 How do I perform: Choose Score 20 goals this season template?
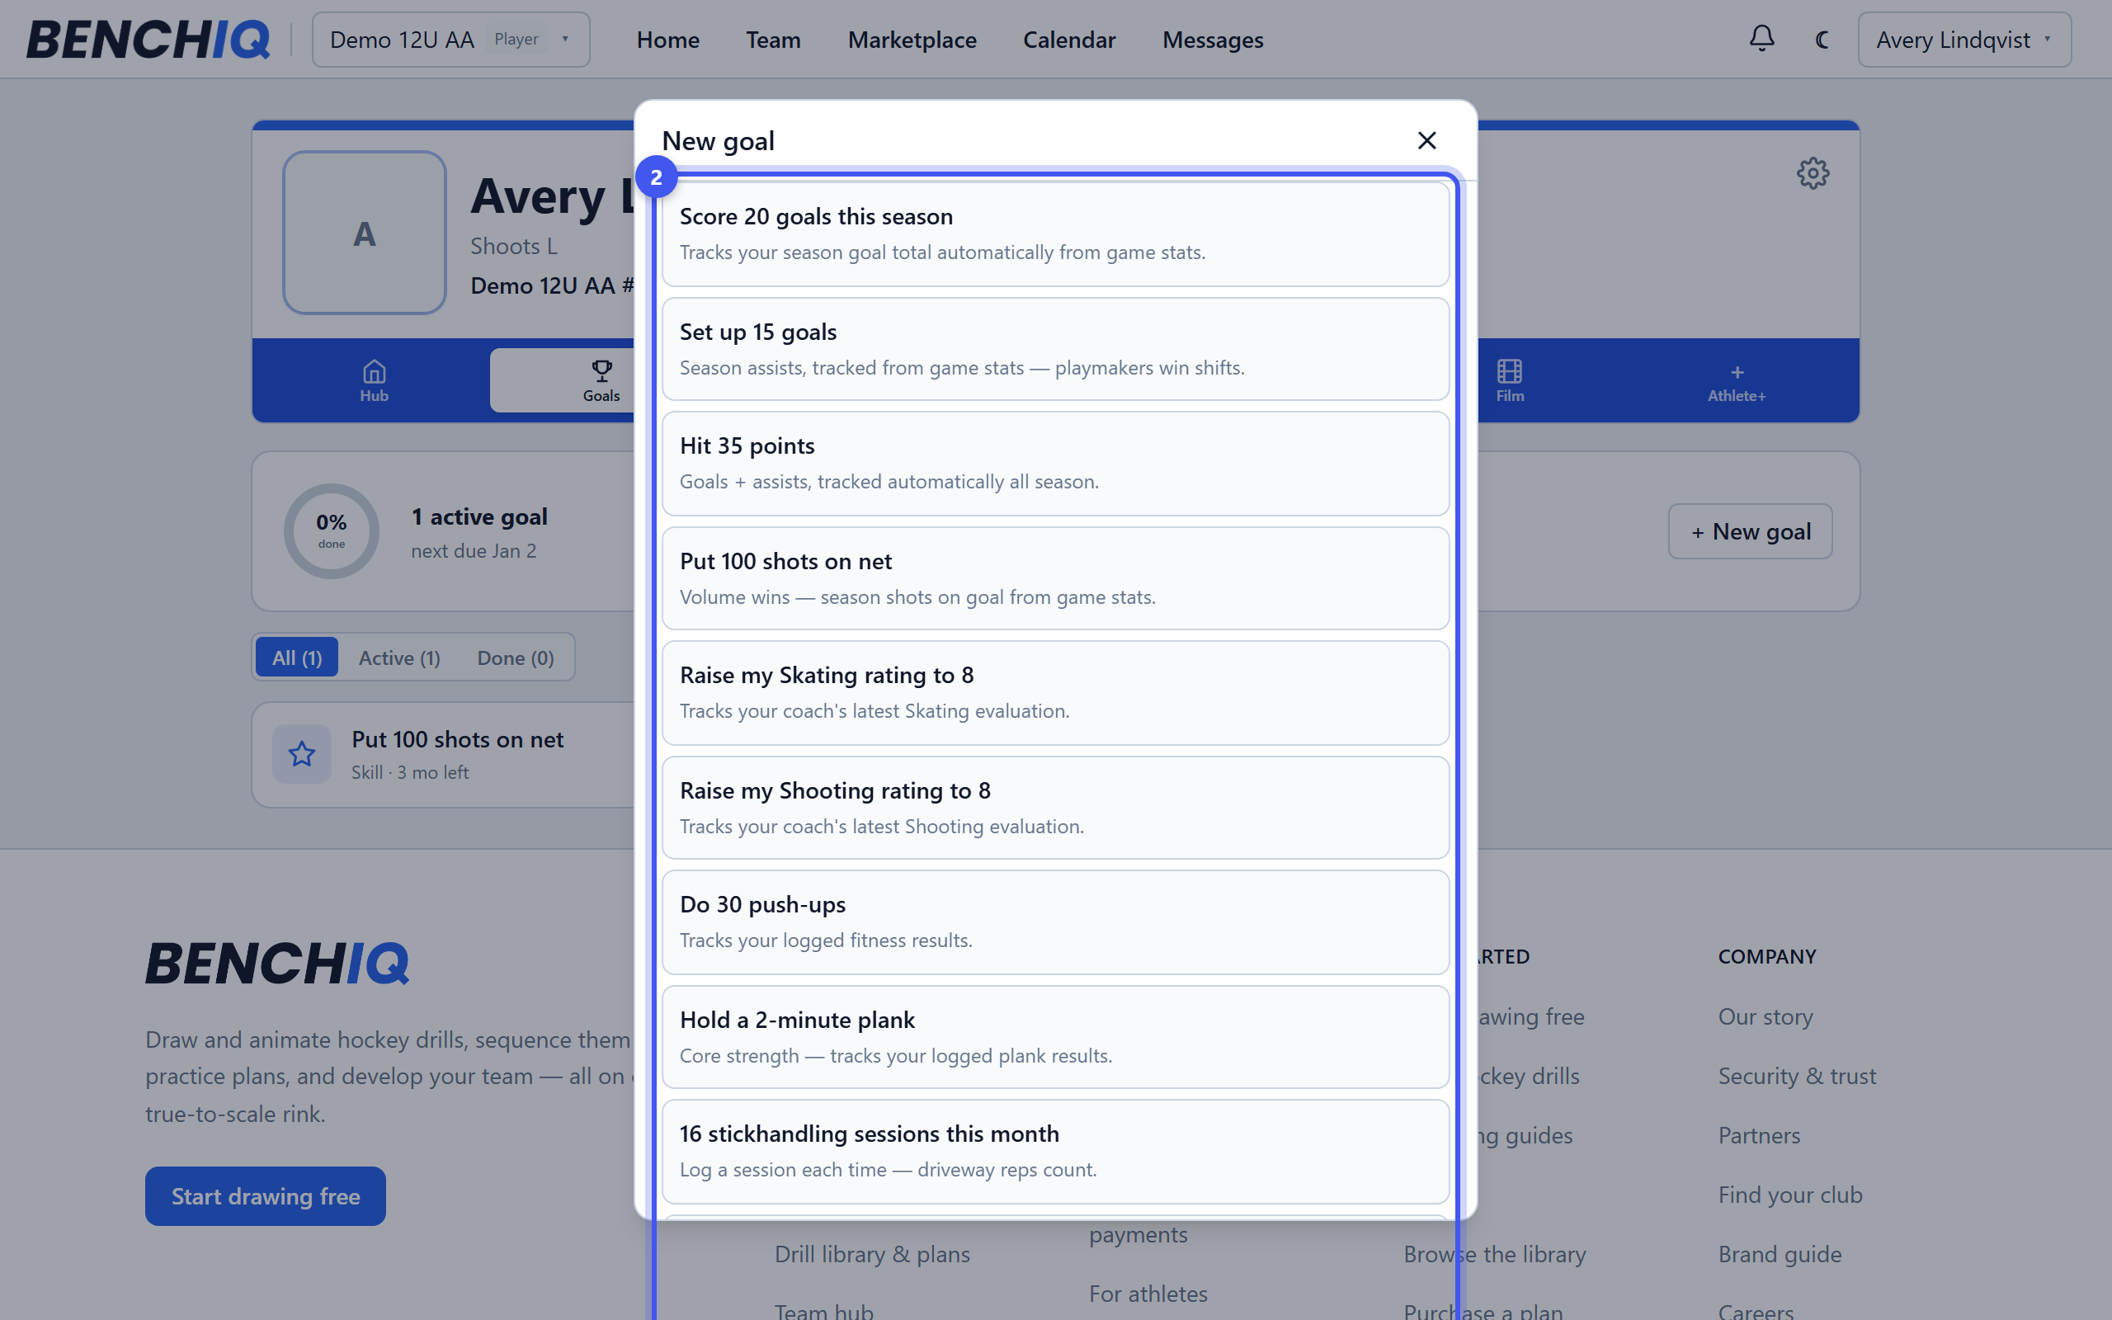pos(1055,233)
